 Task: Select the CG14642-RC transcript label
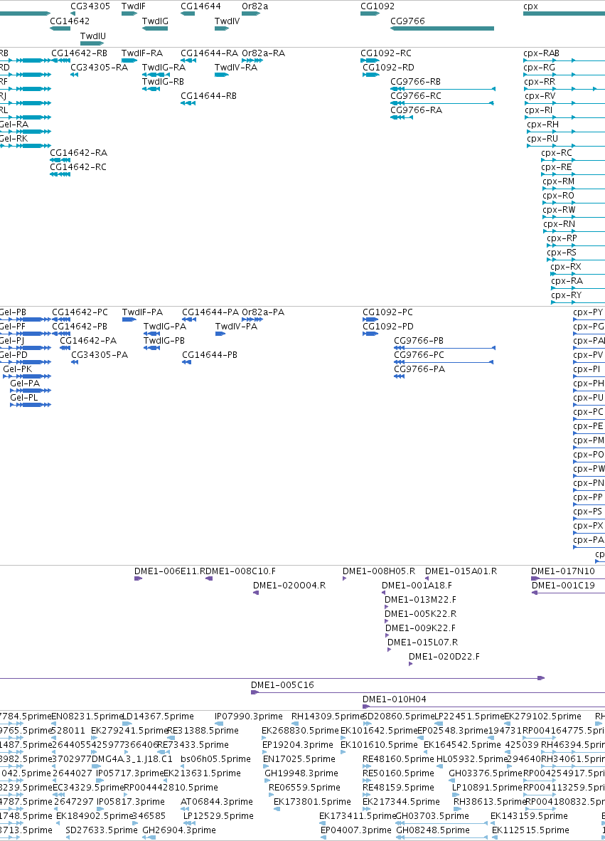pyautogui.click(x=78, y=167)
